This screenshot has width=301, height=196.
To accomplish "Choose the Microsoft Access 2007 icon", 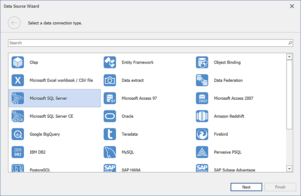I will pyautogui.click(x=202, y=98).
